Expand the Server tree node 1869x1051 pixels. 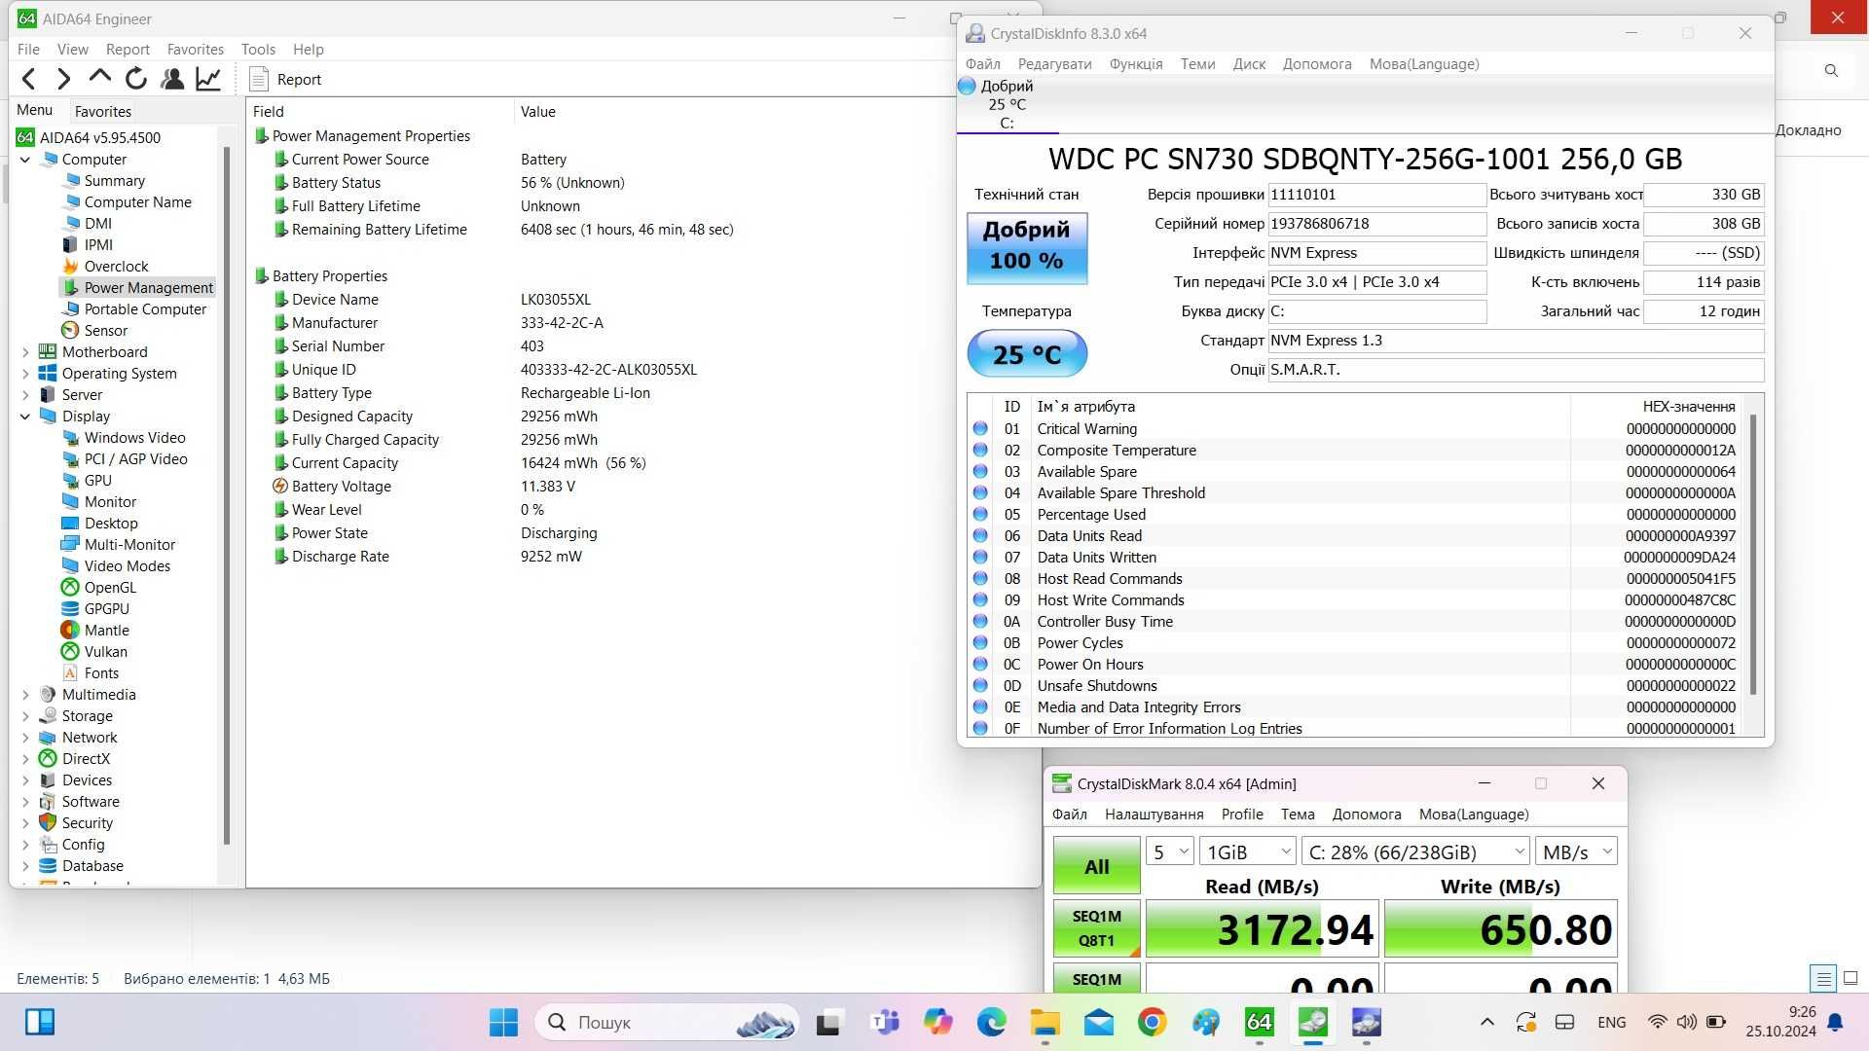pyautogui.click(x=25, y=395)
